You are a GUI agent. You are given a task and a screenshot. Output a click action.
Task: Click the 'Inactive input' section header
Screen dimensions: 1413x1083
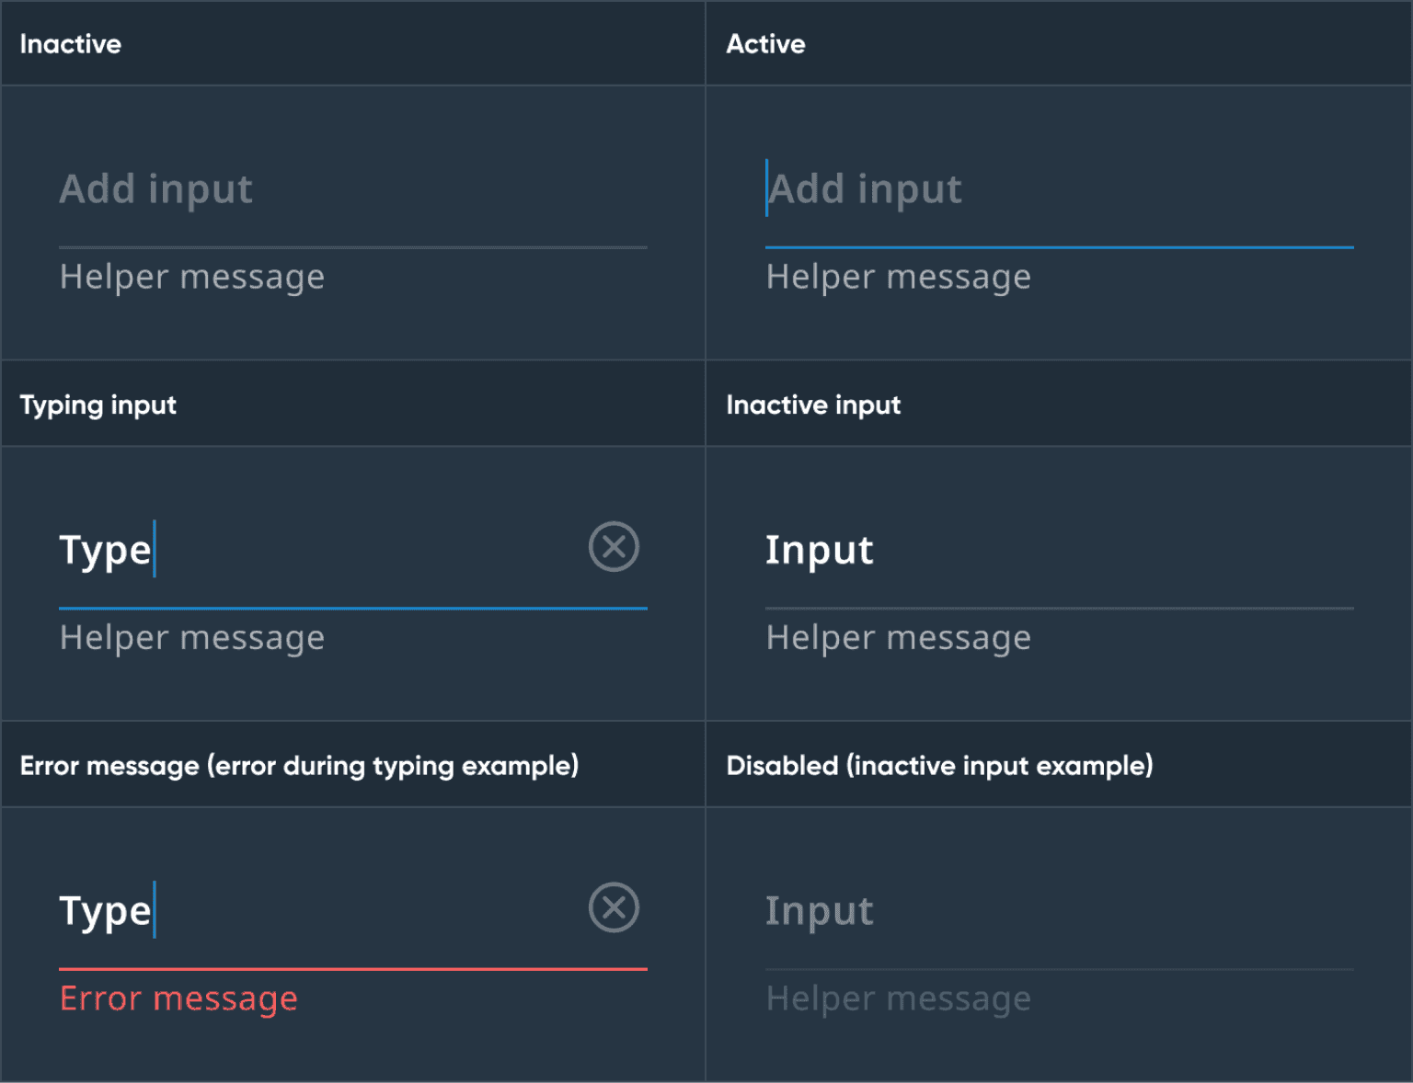pos(813,405)
